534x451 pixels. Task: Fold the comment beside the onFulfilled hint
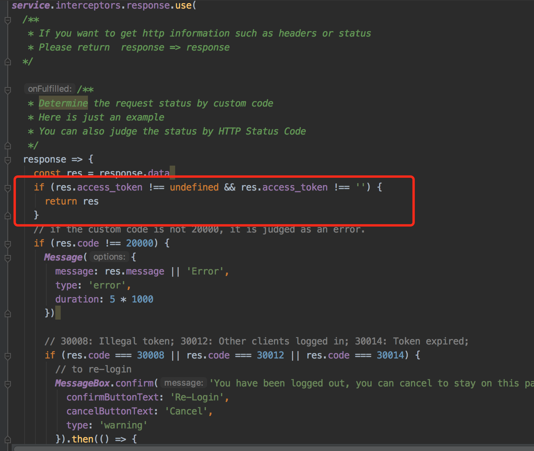coord(7,90)
